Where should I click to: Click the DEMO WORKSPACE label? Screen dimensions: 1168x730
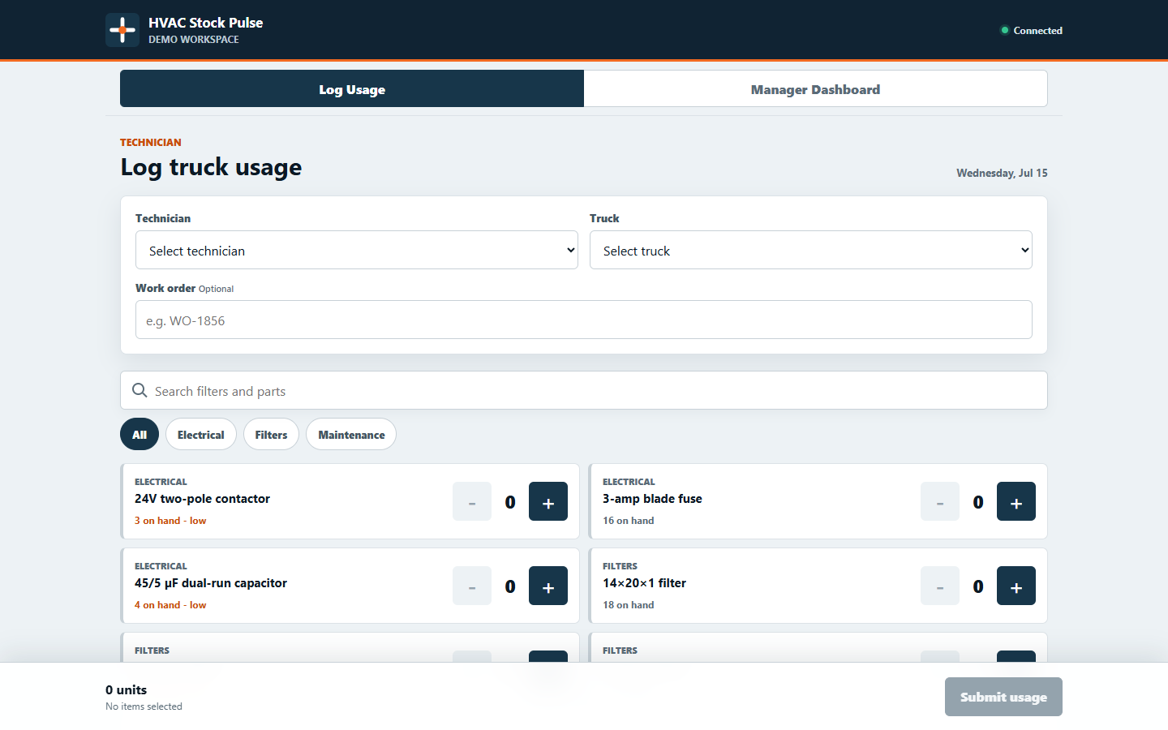pos(193,39)
